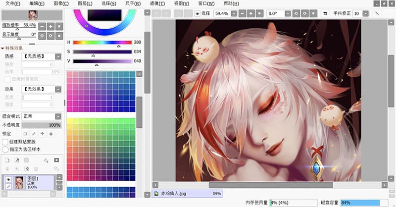Rotate canvas counterclockwise from top toolbar

point(296,13)
